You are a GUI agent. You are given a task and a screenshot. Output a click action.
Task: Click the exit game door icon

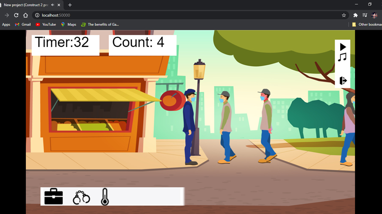pyautogui.click(x=343, y=80)
